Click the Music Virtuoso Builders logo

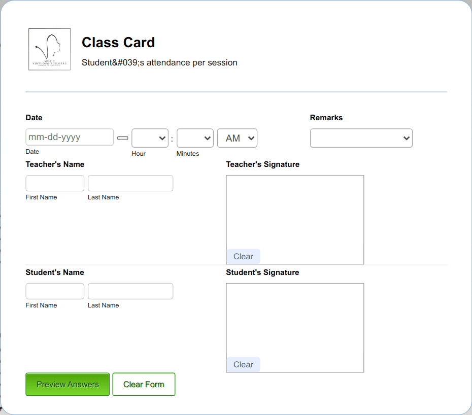point(49,49)
